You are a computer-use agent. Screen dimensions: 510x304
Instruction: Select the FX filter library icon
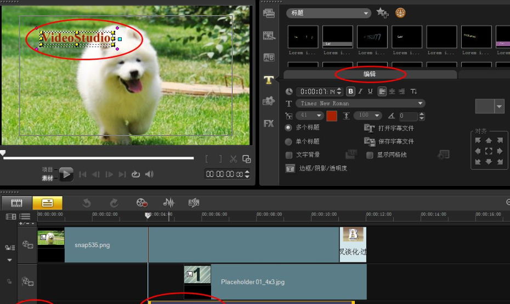pos(269,123)
